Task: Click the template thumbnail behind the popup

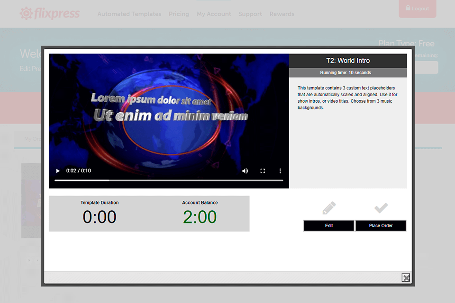Action: click(x=30, y=200)
